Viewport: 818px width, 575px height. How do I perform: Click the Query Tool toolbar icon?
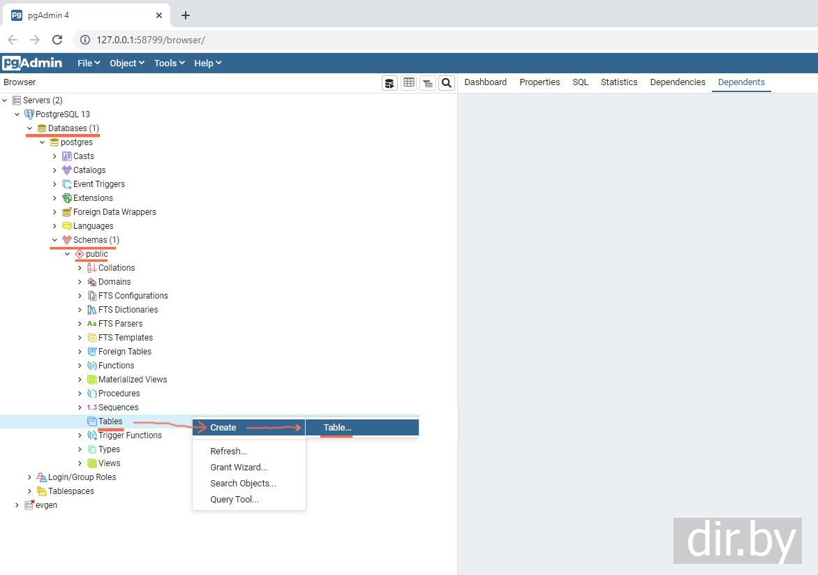click(389, 83)
